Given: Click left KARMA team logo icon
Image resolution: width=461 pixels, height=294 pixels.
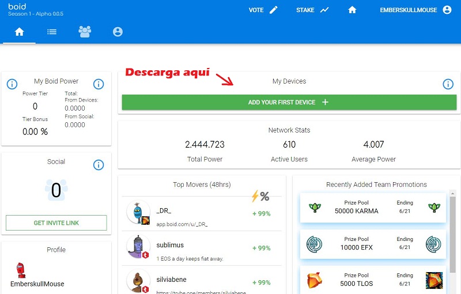Looking at the screenshot, I should point(315,208).
